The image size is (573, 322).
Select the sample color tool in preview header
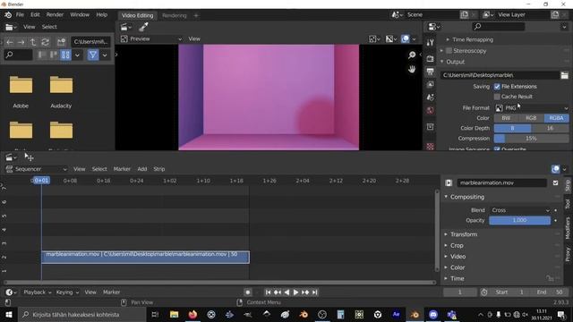pos(143,27)
